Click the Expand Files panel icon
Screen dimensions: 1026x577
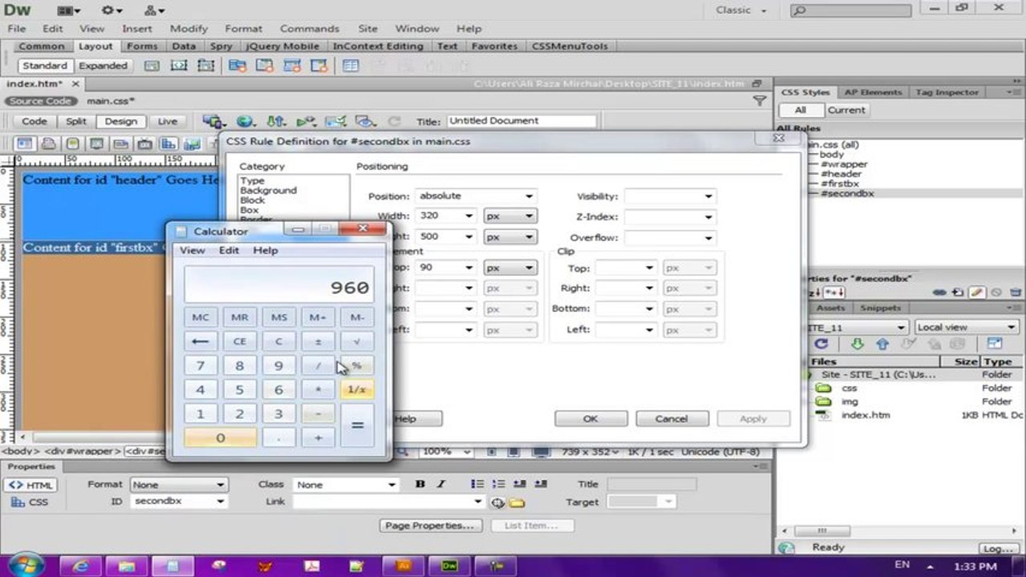(x=995, y=344)
